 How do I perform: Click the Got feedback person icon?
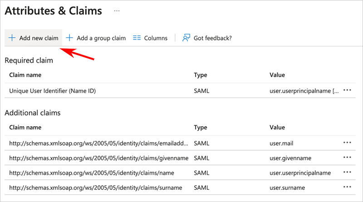[x=186, y=38]
